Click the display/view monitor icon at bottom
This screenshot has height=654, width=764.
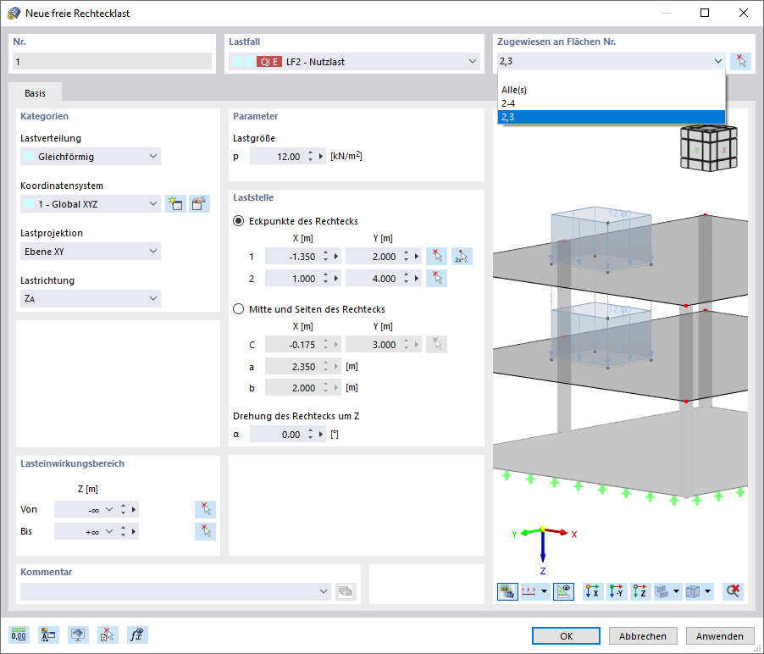click(x=78, y=635)
